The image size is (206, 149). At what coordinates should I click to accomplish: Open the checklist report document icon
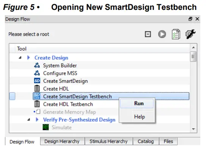click(176, 34)
